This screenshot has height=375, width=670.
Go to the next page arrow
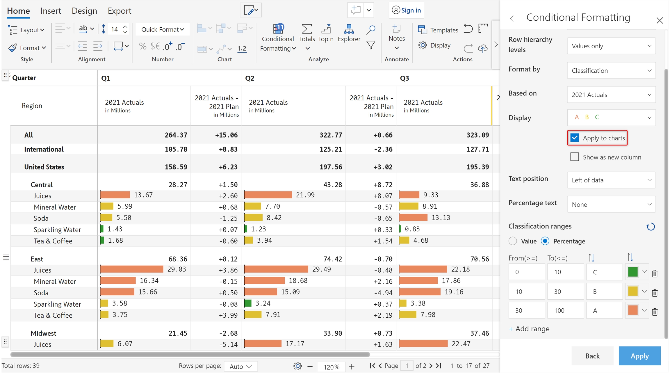[x=431, y=366]
